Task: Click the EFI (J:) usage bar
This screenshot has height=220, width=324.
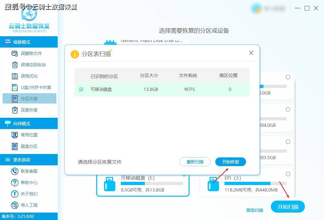Action: tap(256, 183)
